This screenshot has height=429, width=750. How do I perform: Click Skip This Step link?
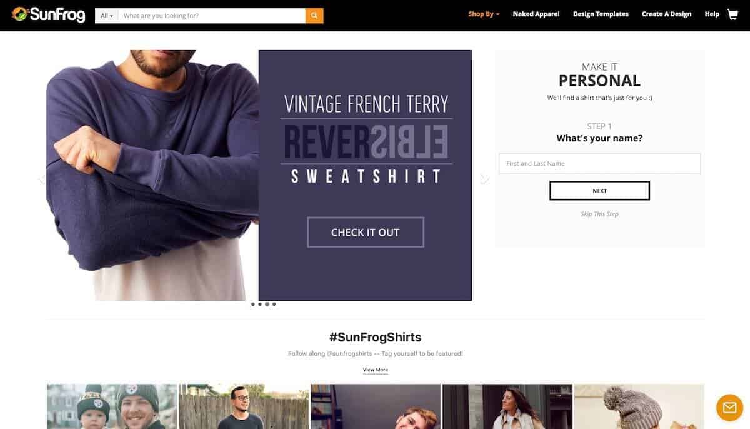599,214
